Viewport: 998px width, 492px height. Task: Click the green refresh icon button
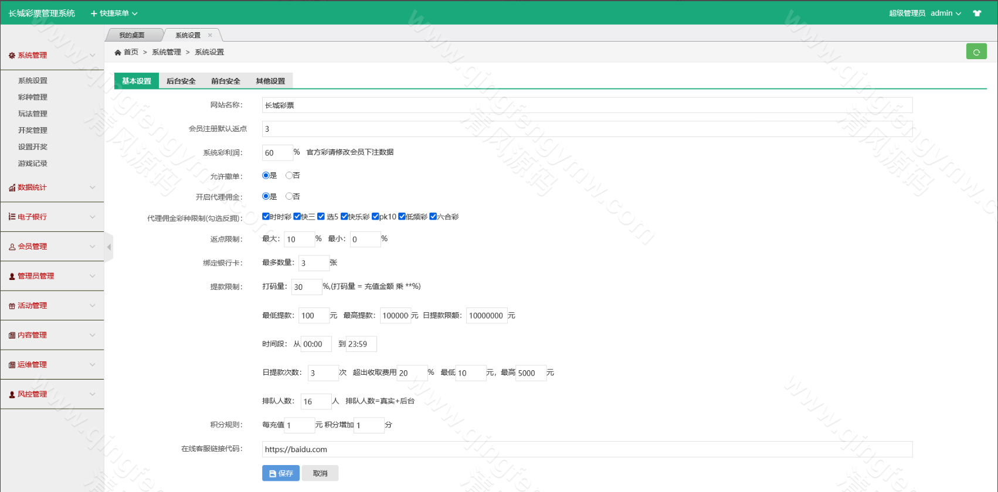click(976, 52)
